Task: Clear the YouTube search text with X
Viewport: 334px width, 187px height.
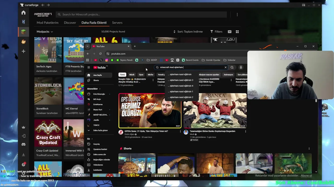Action: [226, 67]
